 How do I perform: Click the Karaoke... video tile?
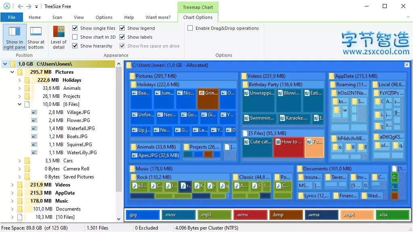(x=294, y=118)
